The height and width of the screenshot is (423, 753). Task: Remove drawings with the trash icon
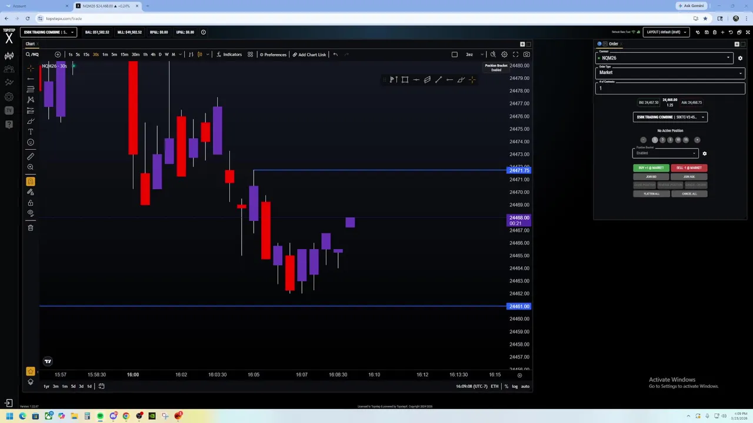coord(31,227)
